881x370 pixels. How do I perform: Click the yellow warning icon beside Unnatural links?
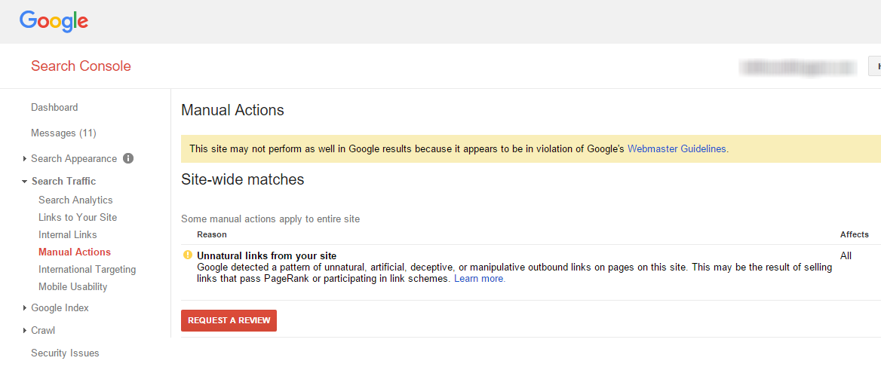[188, 255]
